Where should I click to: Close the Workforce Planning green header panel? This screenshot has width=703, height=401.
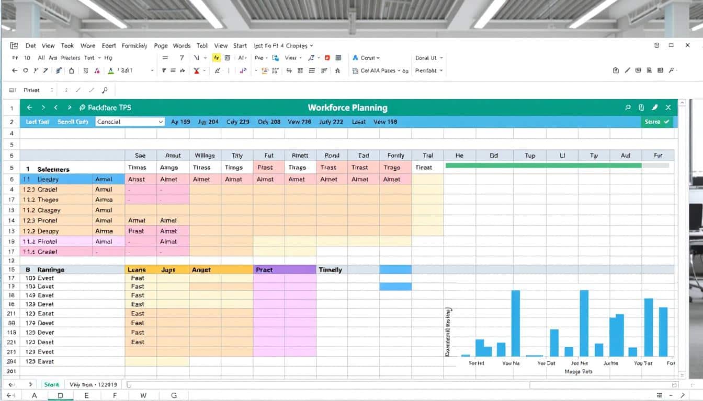point(668,108)
